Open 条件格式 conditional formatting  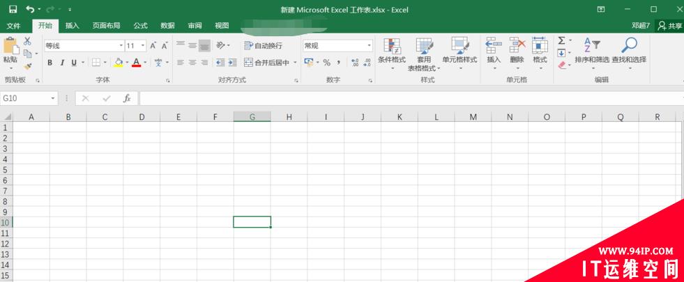pos(392,54)
